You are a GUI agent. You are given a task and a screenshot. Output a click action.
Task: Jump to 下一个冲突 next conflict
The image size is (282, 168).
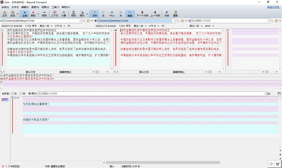pyautogui.click(x=142, y=14)
